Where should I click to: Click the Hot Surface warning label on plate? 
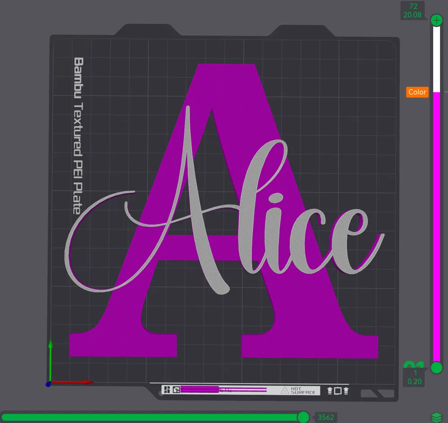pos(298,390)
